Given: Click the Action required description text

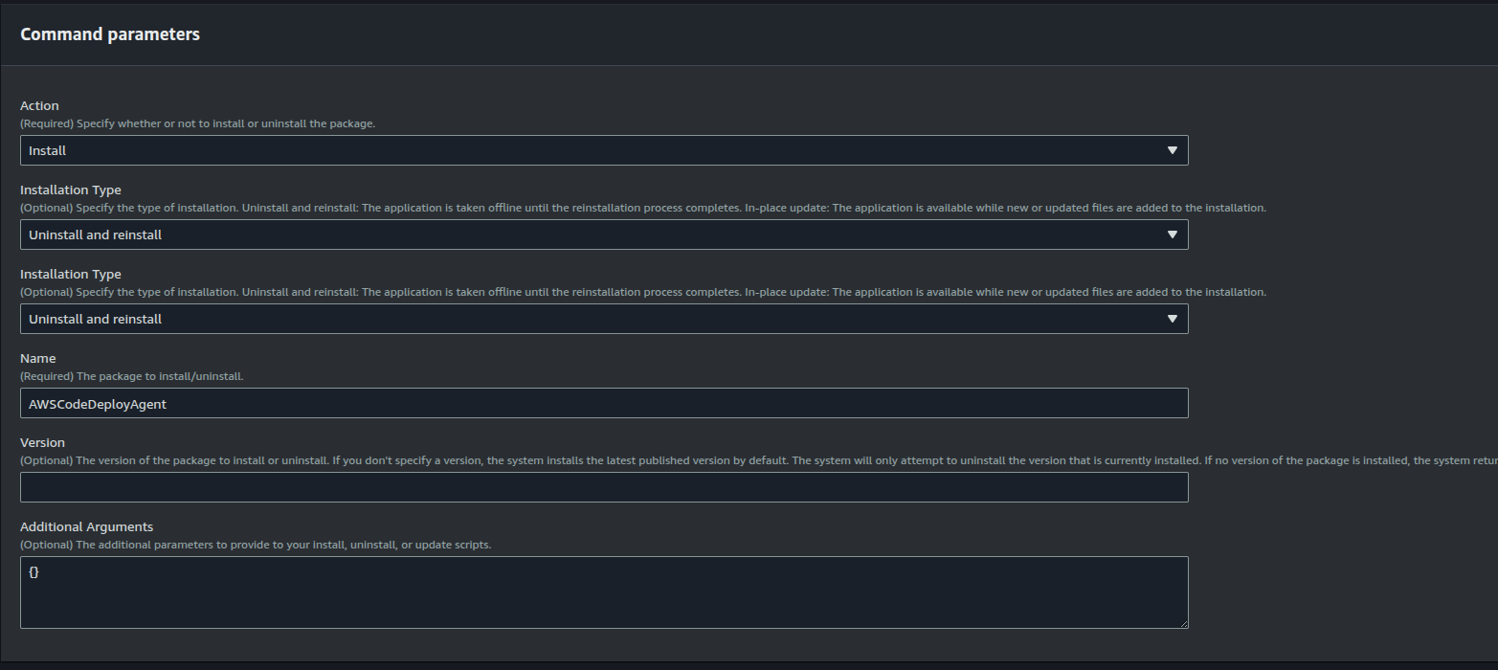Looking at the screenshot, I should click(x=197, y=123).
